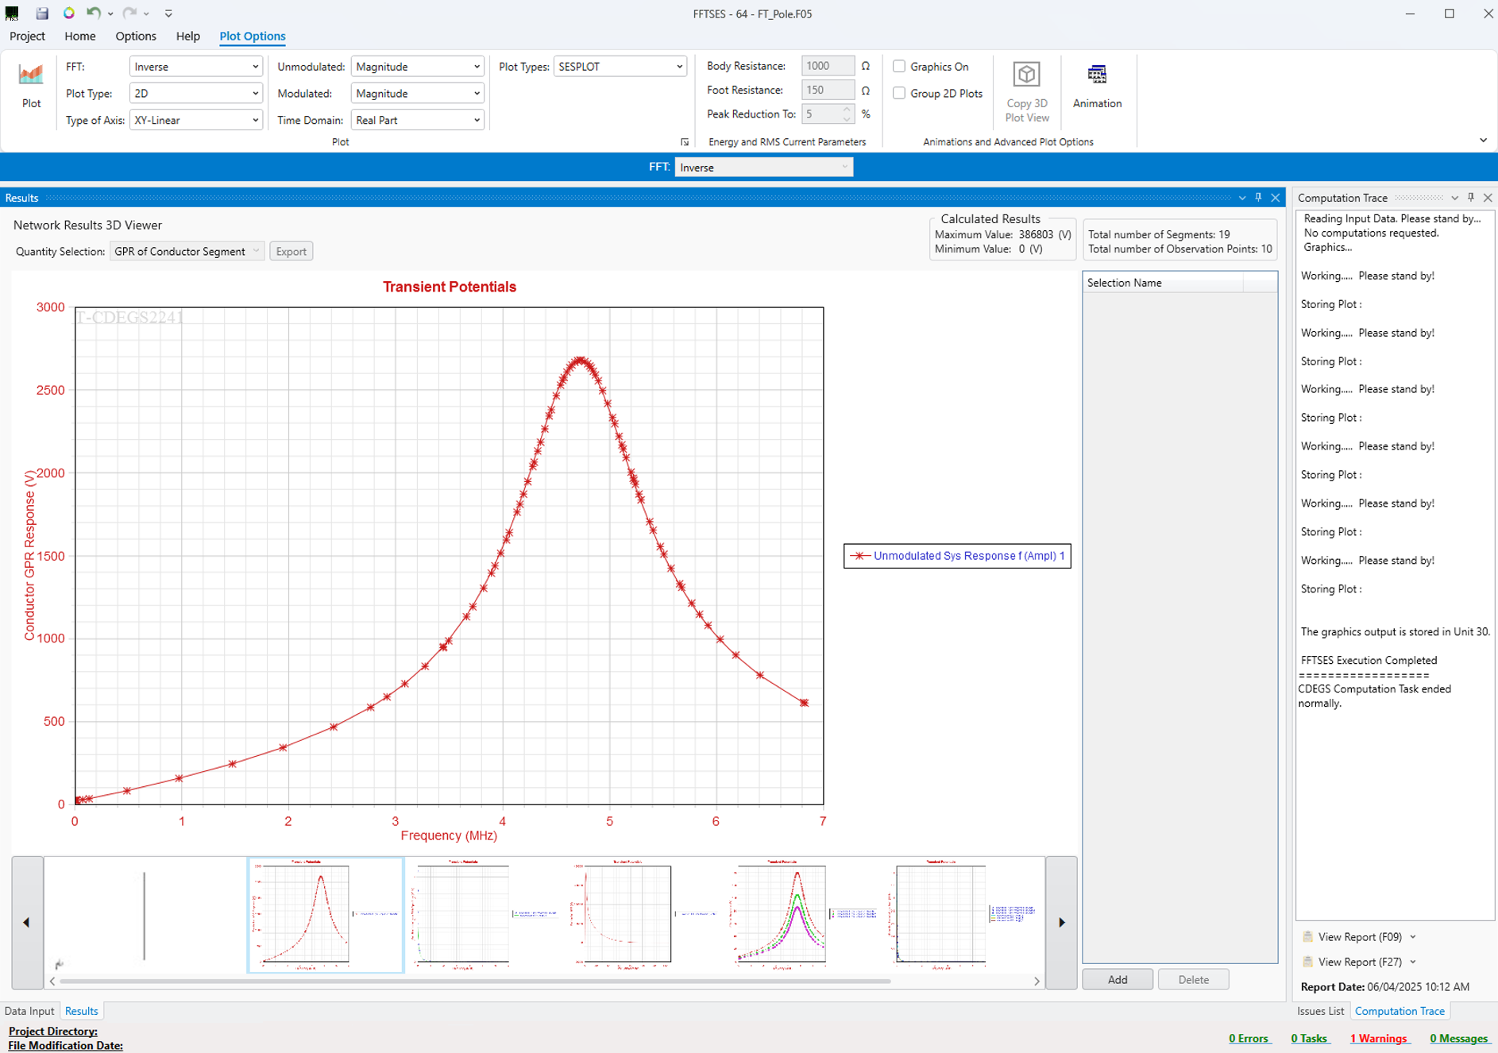
Task: Select the vertical line structure thumbnail
Action: tap(144, 915)
